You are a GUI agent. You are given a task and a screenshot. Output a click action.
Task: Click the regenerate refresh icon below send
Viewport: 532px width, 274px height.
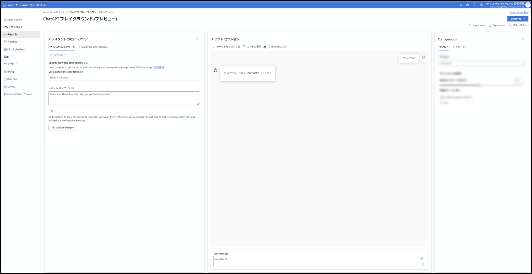422,264
